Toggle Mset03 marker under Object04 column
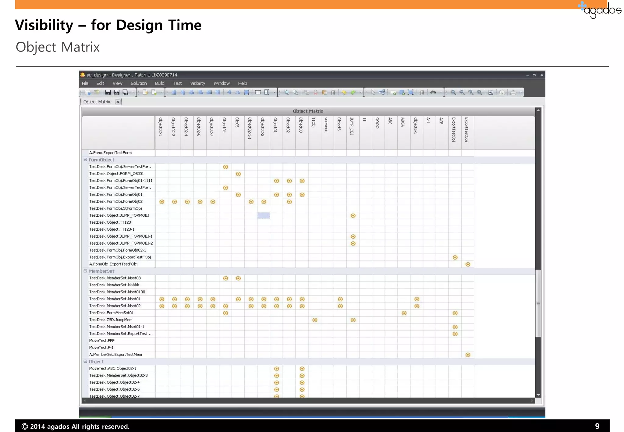Viewport: 624px width, 432px height. (x=225, y=278)
